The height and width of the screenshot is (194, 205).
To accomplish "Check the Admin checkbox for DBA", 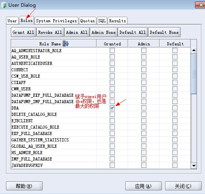I will (144, 108).
